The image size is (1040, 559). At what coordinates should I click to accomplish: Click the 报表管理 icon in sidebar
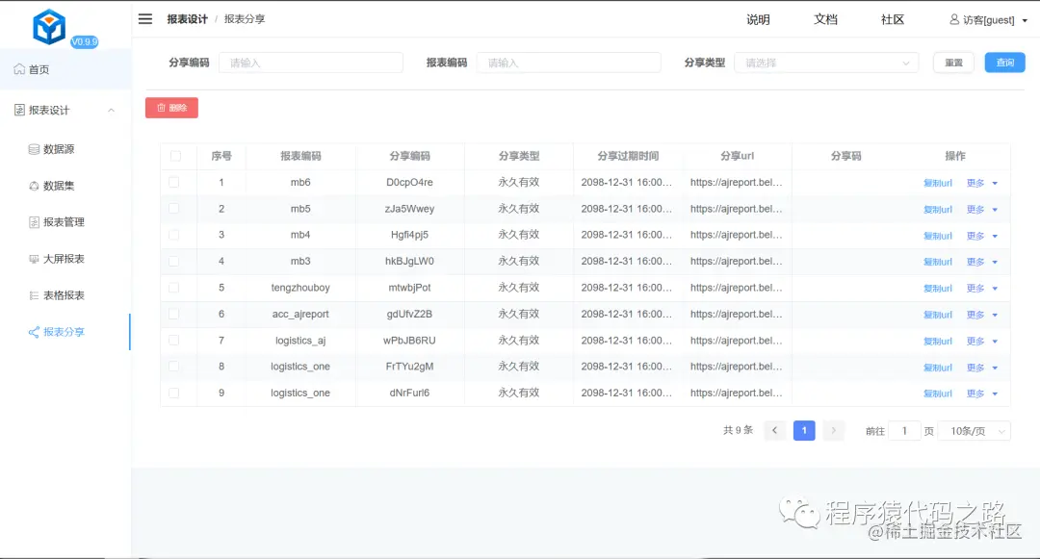click(34, 222)
